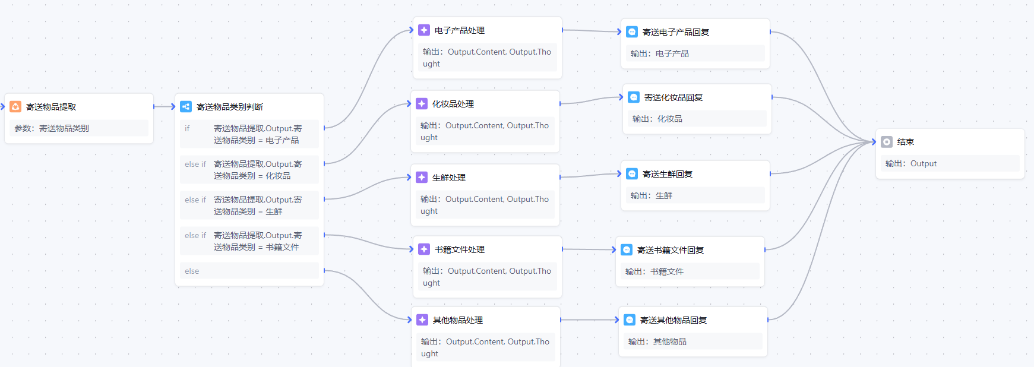Select the 结束 node title
The image size is (1034, 367).
[906, 142]
